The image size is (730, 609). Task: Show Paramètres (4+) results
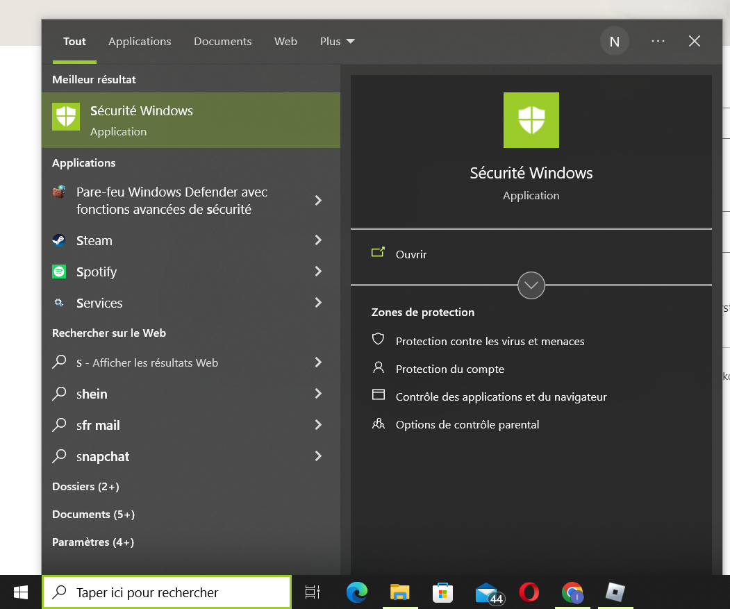(x=93, y=542)
